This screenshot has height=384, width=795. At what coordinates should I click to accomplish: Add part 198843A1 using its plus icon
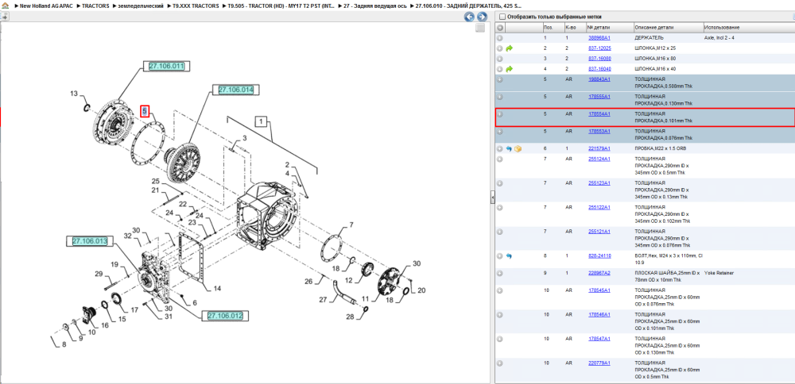(500, 79)
